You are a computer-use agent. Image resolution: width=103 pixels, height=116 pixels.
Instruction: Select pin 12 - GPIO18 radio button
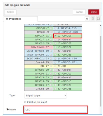[55, 36]
